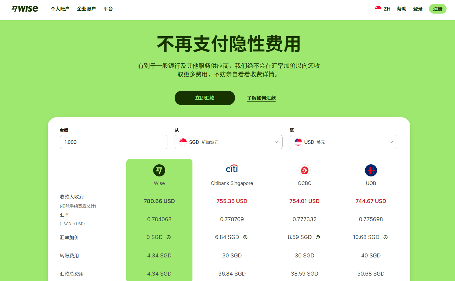Click the Wise flag icon in comparison table
455x281 pixels.
(x=159, y=170)
